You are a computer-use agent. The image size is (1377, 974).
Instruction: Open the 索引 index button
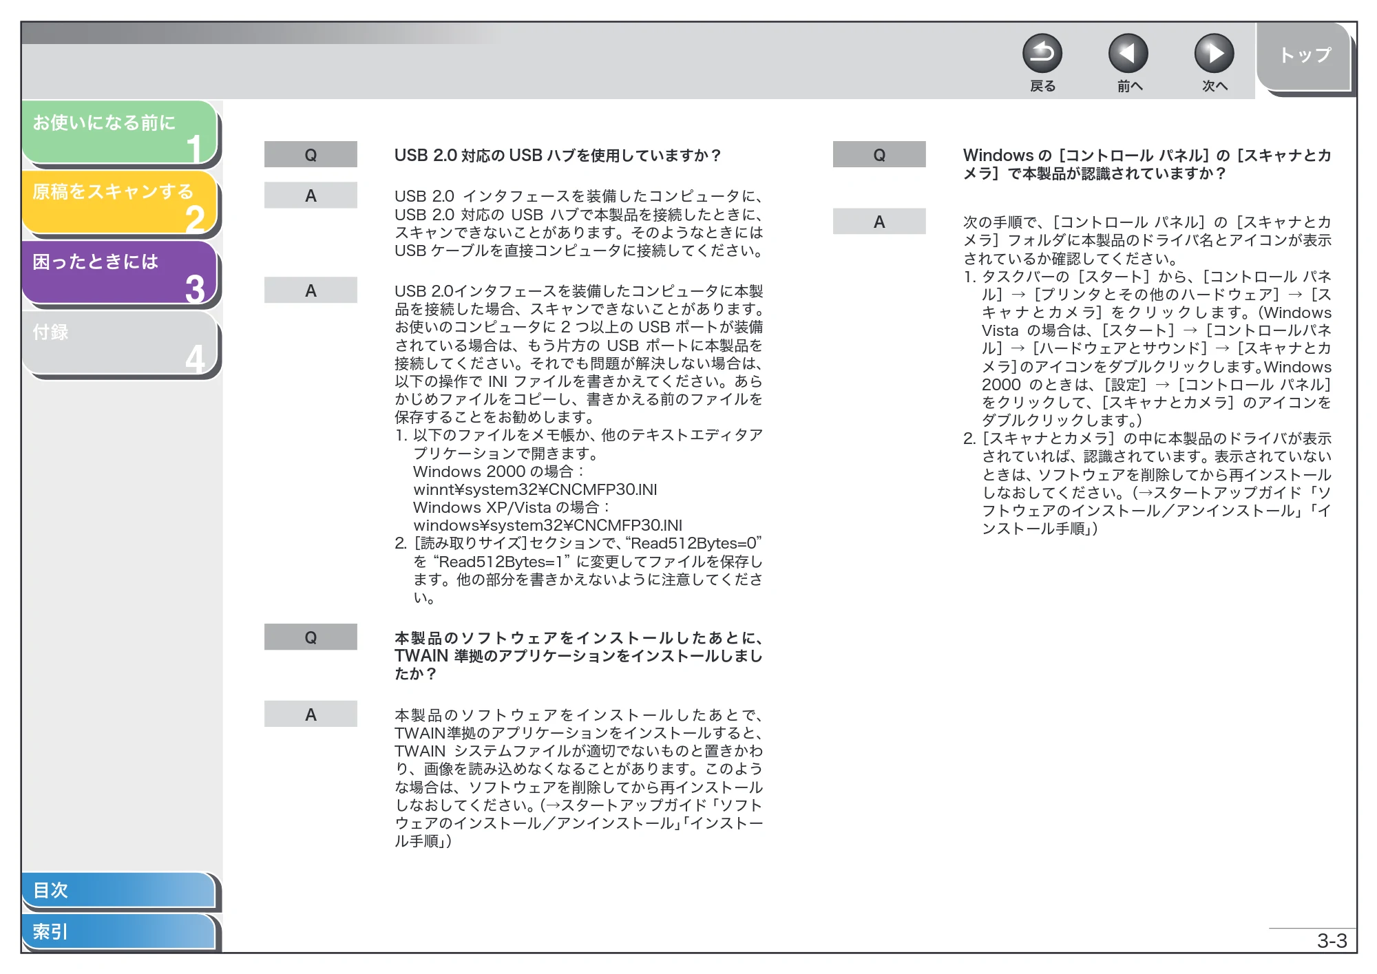click(x=118, y=931)
